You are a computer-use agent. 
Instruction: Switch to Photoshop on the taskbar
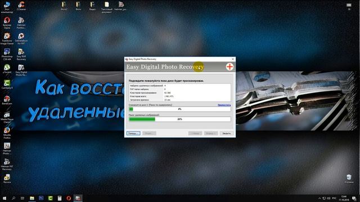tap(41, 198)
